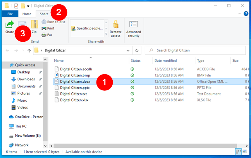
Task: Select Digital Citizen.docx file
Action: click(75, 82)
